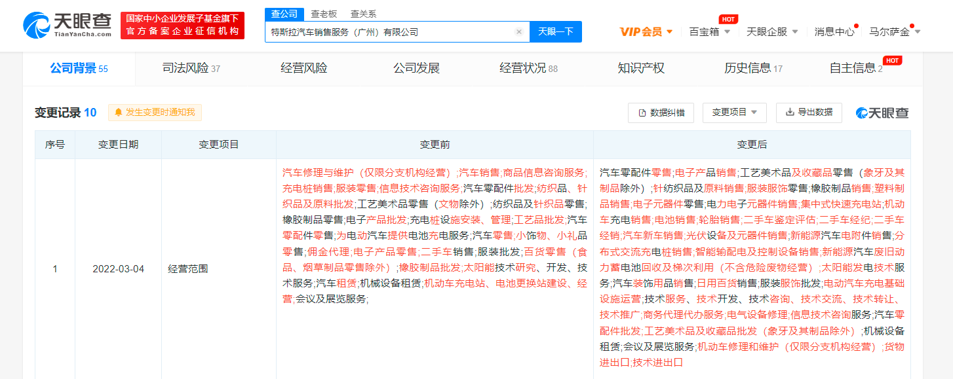This screenshot has height=379, width=953.
Task: Click the 天眼一下 search button
Action: 556,31
